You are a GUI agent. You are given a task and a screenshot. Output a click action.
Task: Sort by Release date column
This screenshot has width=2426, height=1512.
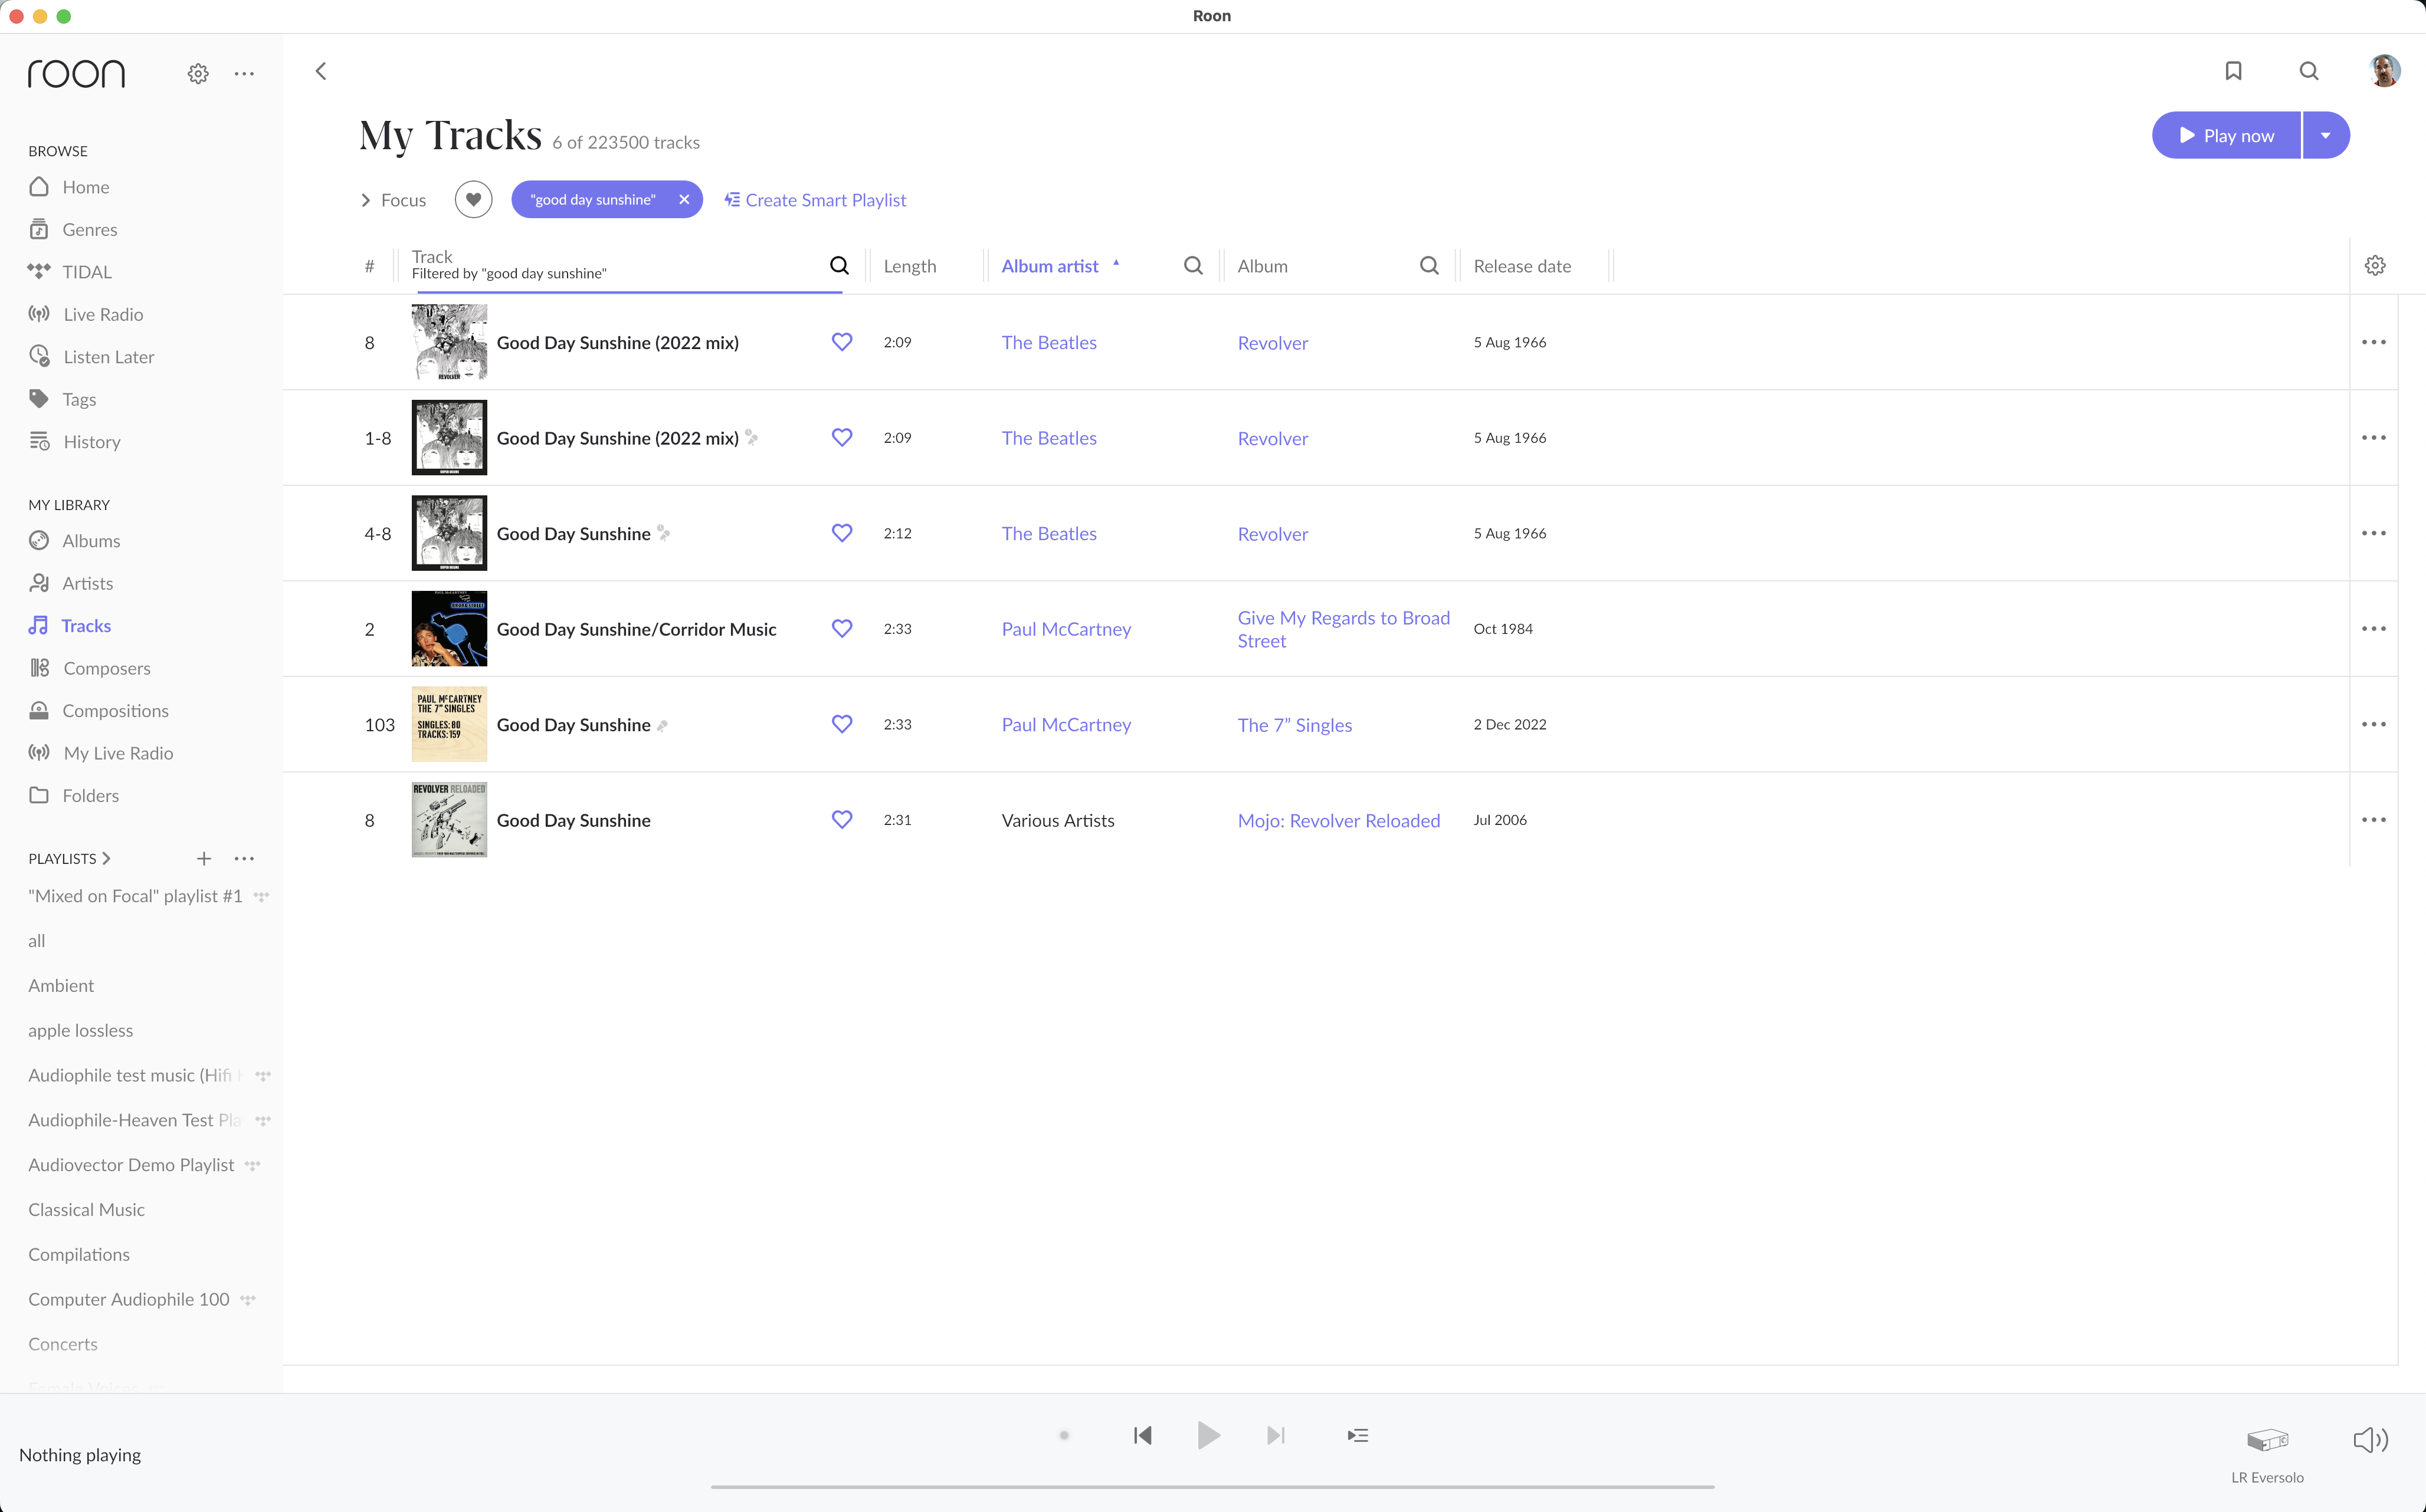(x=1522, y=266)
